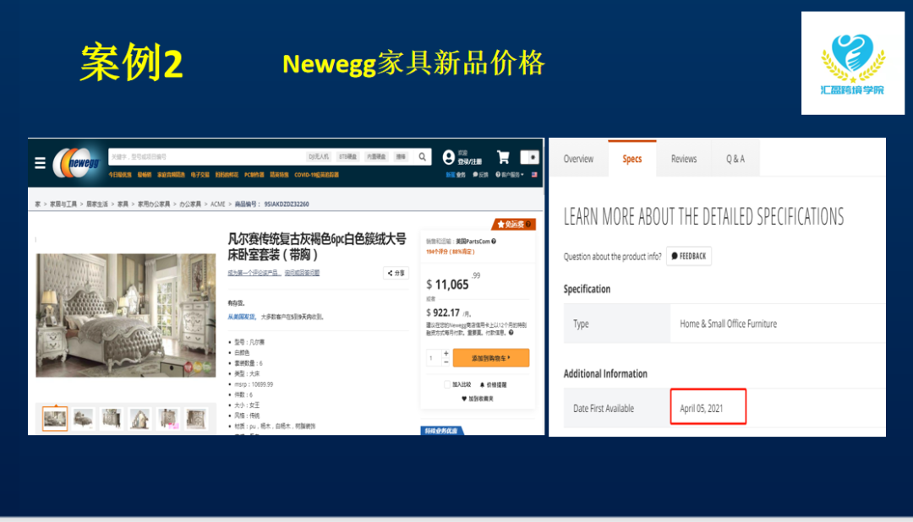Click the 从美国发货 shipping link

[241, 317]
